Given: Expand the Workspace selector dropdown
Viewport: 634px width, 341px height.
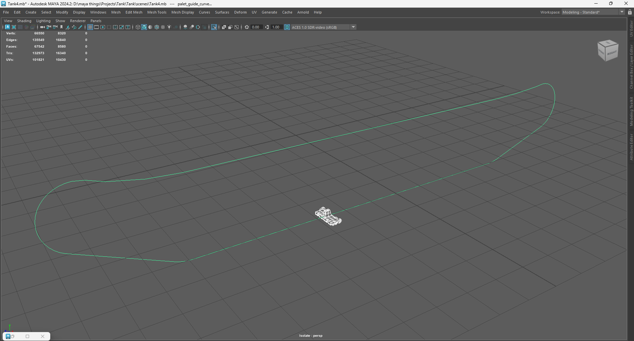Looking at the screenshot, I should tap(622, 12).
